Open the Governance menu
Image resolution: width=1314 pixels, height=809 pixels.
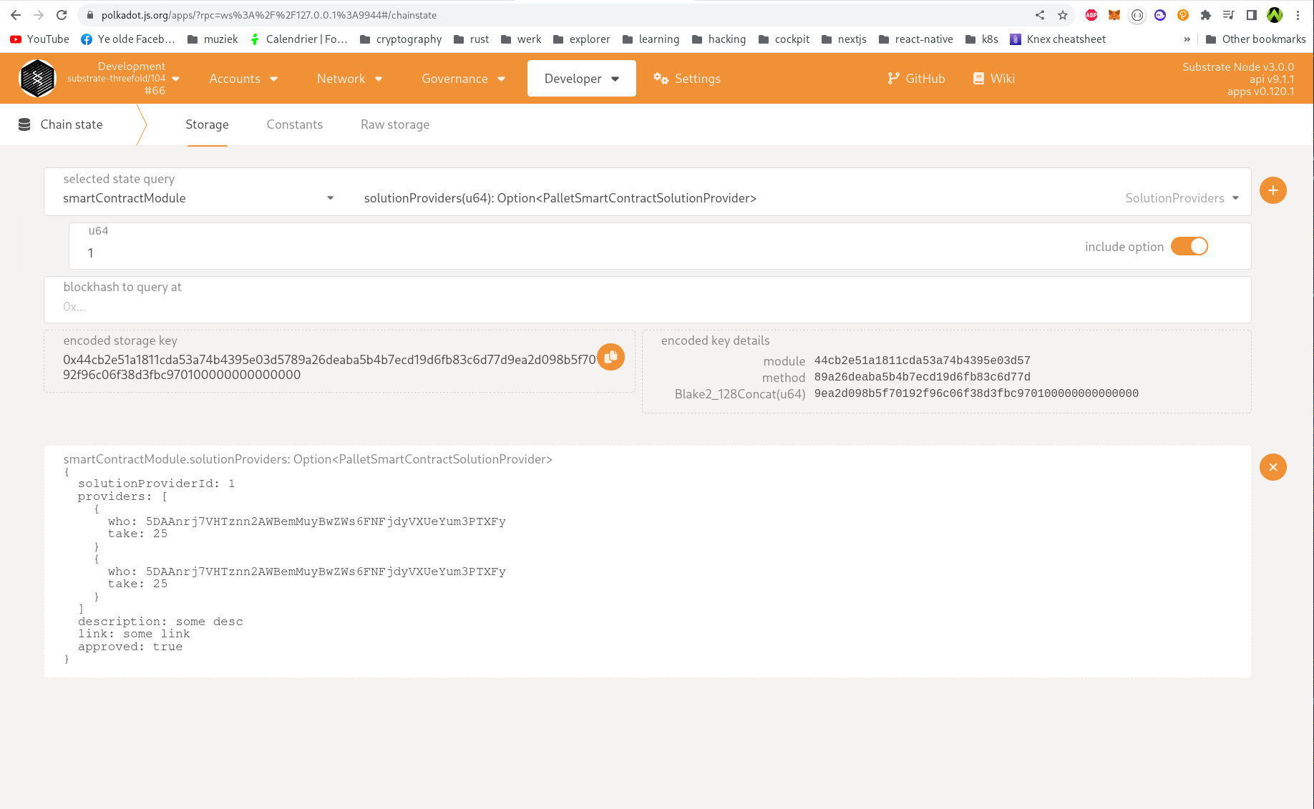pos(463,79)
